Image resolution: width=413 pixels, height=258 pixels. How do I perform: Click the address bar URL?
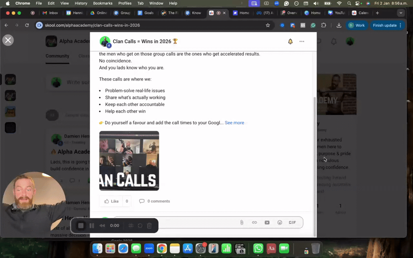pyautogui.click(x=92, y=25)
